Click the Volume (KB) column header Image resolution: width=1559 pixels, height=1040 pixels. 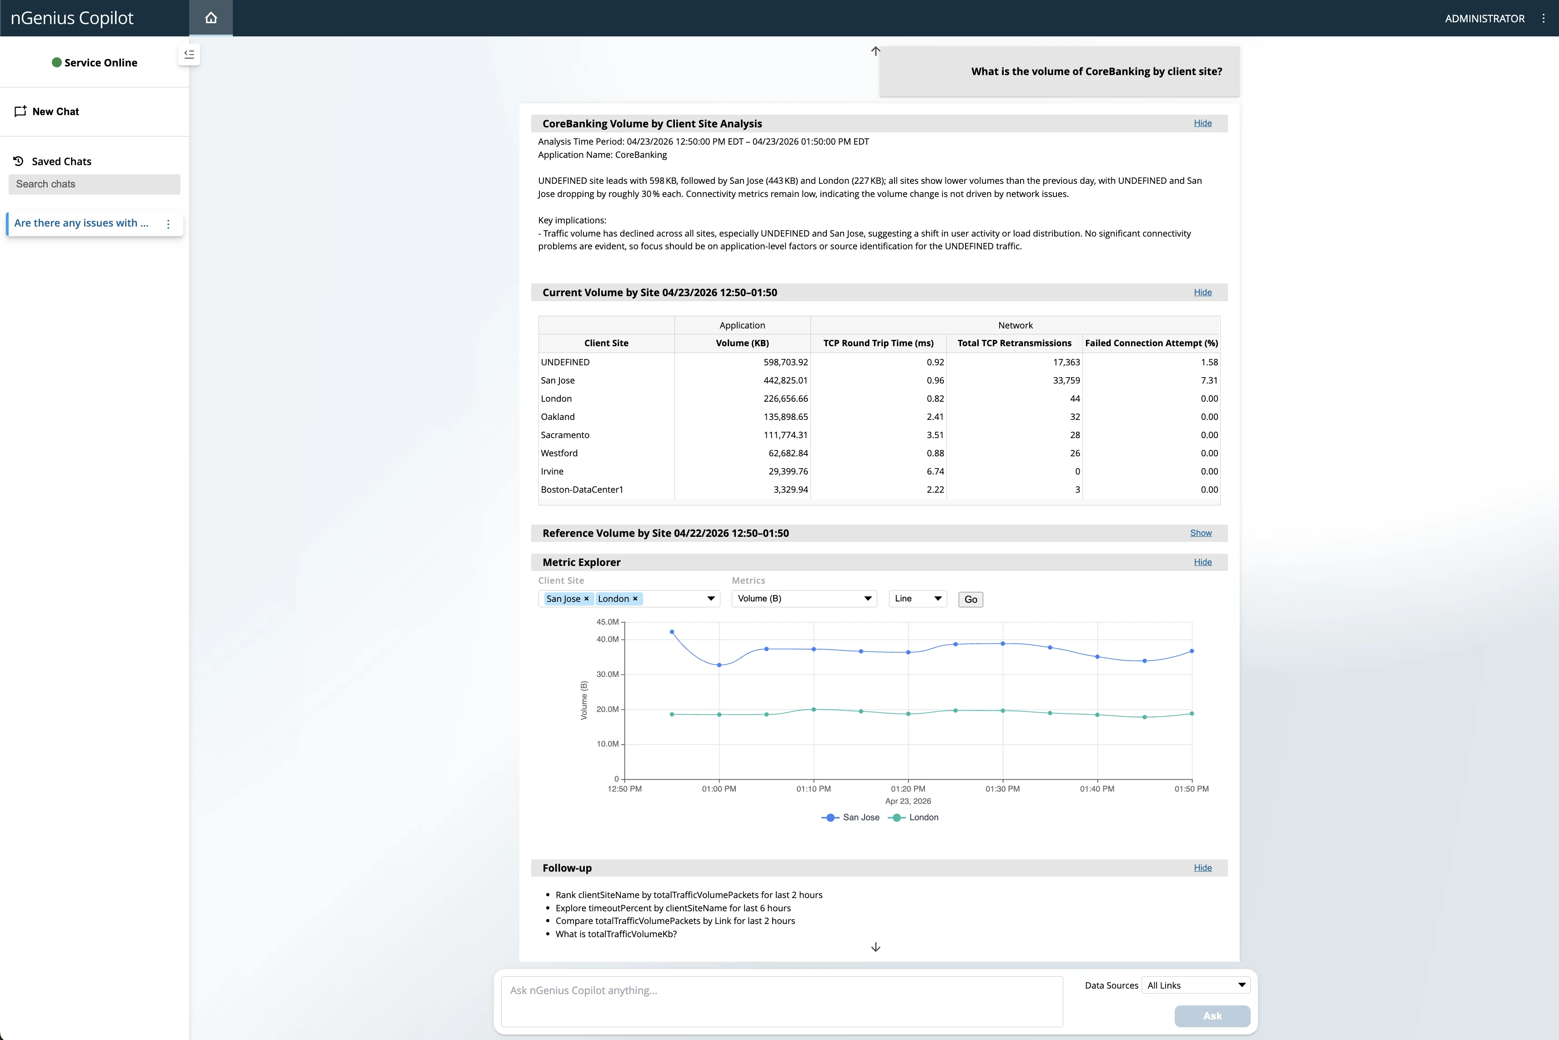coord(742,343)
